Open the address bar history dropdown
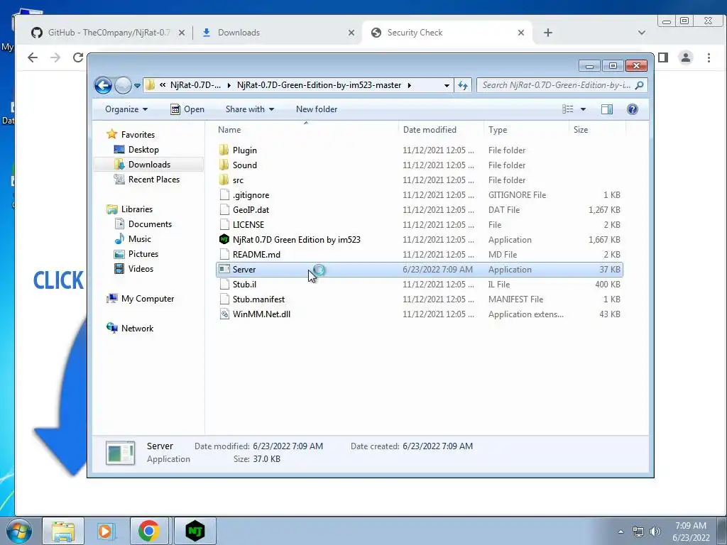727x545 pixels. click(447, 85)
